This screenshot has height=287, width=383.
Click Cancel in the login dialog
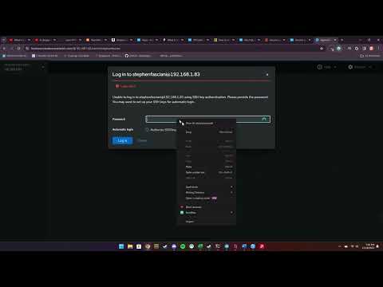[142, 140]
